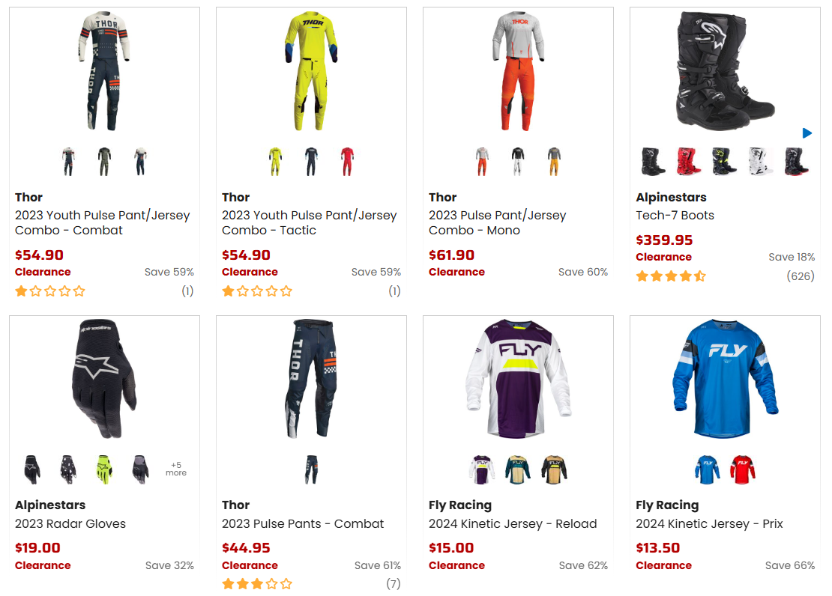Click the main 2023 Radar Gloves product image

click(x=104, y=378)
